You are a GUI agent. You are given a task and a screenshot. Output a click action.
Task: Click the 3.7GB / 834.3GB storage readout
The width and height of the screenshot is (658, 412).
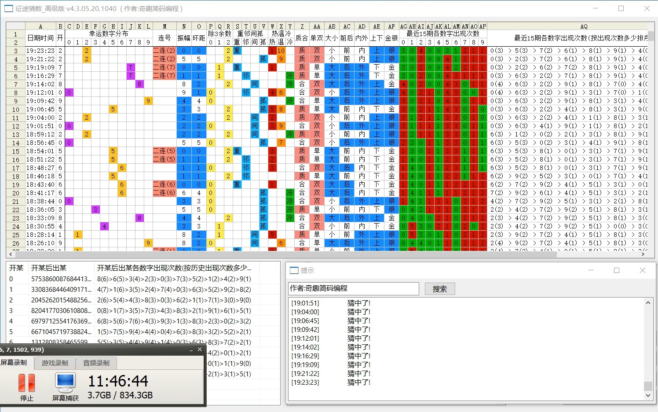click(120, 395)
